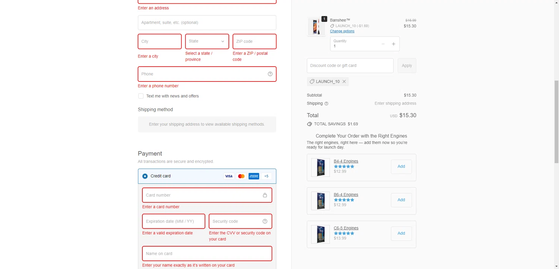
Task: Click the Change options link
Action: (x=342, y=31)
